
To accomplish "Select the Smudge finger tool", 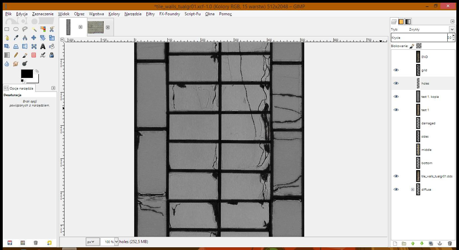I will (16, 64).
